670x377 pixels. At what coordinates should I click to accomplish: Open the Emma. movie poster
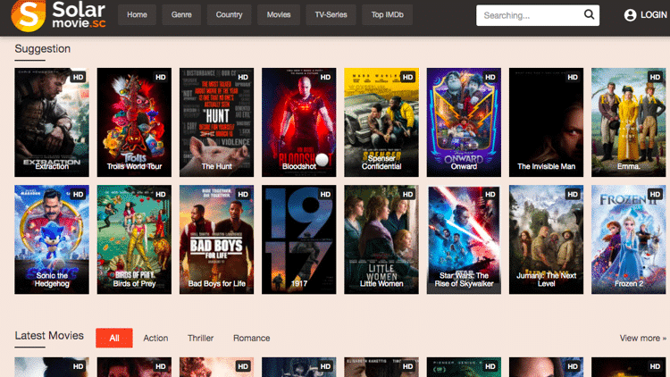click(x=629, y=122)
